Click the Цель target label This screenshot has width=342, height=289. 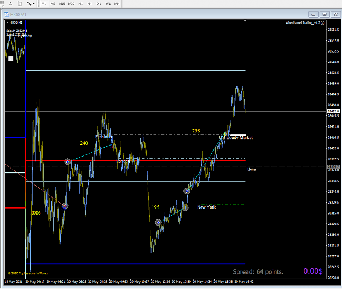coord(252,169)
